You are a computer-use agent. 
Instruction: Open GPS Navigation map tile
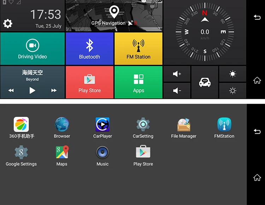point(114,16)
